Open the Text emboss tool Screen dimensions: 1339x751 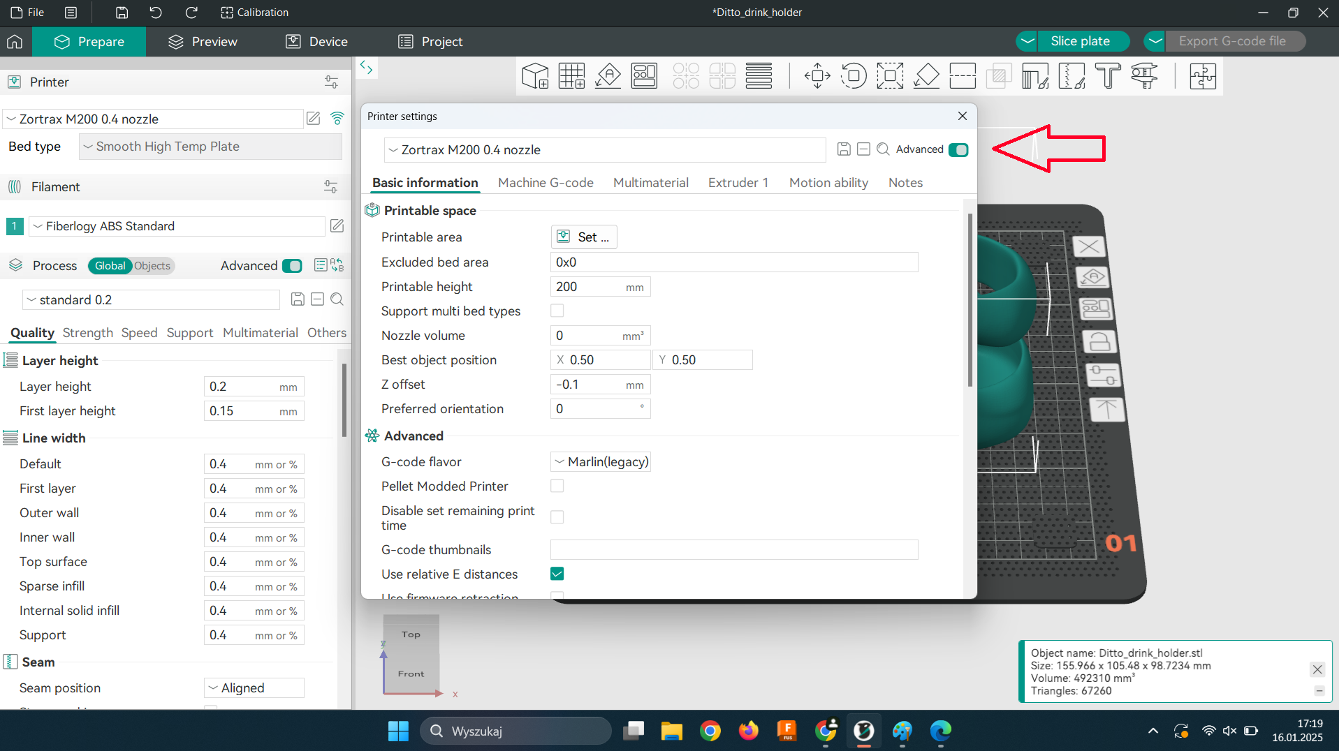1108,75
